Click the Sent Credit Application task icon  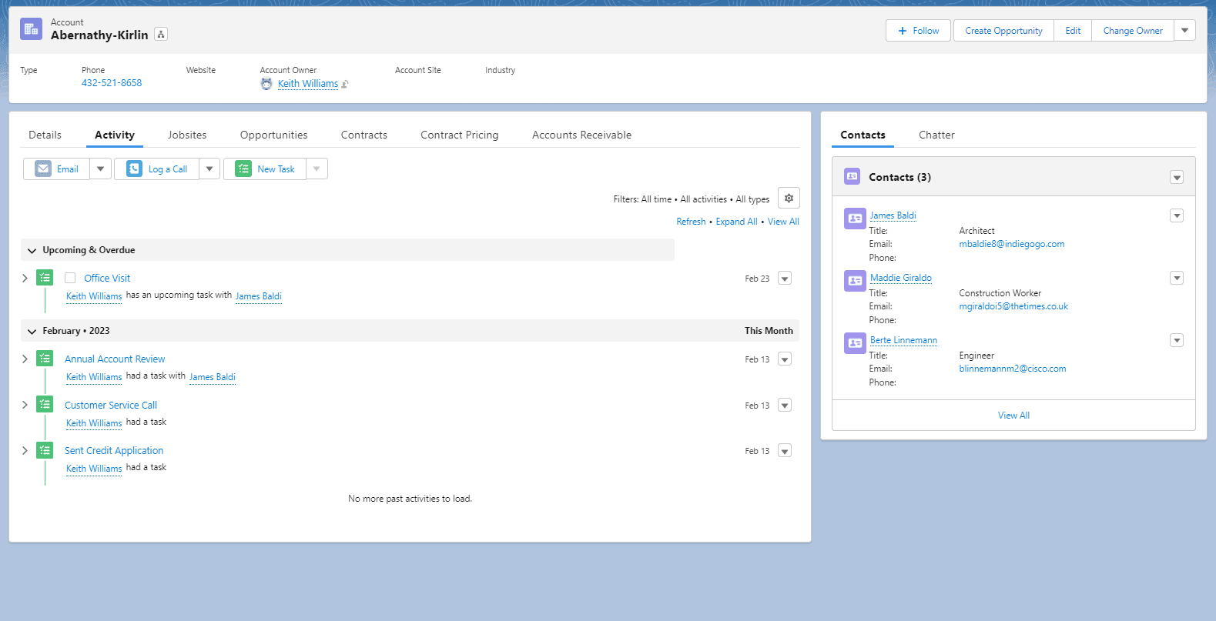[45, 450]
